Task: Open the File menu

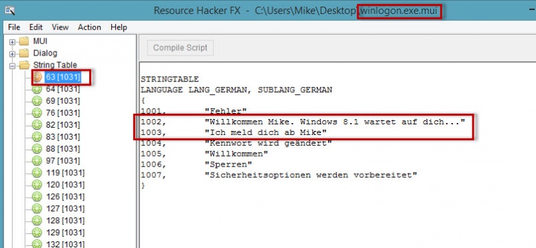Action: click(x=14, y=27)
